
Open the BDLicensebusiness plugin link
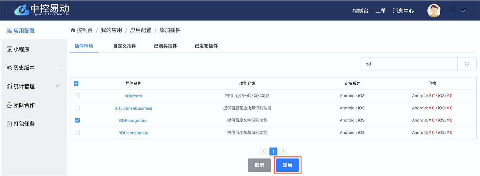(x=133, y=108)
